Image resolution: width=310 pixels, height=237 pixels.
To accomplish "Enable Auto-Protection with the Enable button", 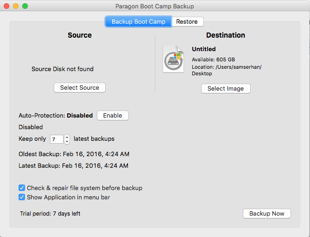I will 113,115.
